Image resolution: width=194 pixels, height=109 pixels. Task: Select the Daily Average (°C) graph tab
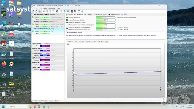79,42
